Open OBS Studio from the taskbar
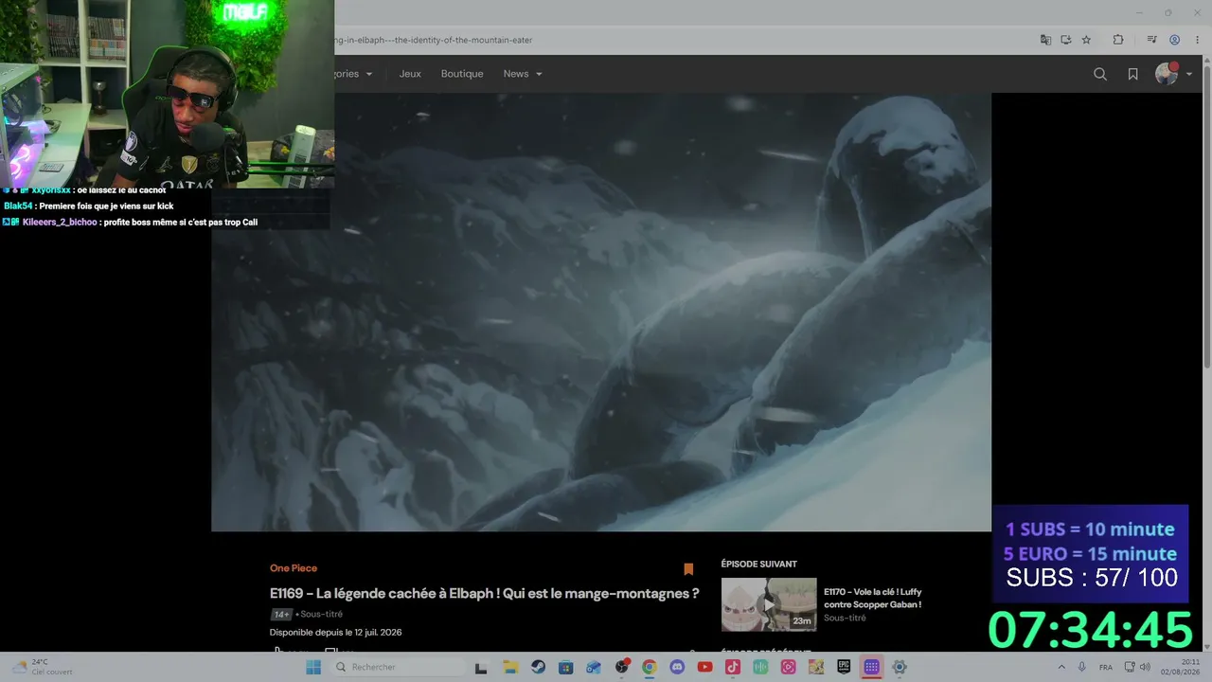The image size is (1212, 682). [x=622, y=667]
